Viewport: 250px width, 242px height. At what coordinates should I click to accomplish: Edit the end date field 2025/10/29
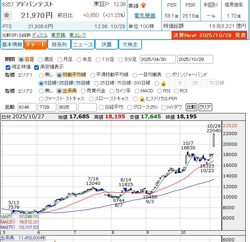[195, 59]
